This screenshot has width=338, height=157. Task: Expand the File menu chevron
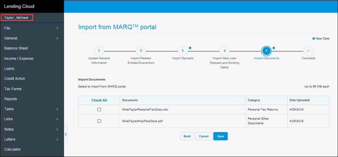(x=57, y=28)
